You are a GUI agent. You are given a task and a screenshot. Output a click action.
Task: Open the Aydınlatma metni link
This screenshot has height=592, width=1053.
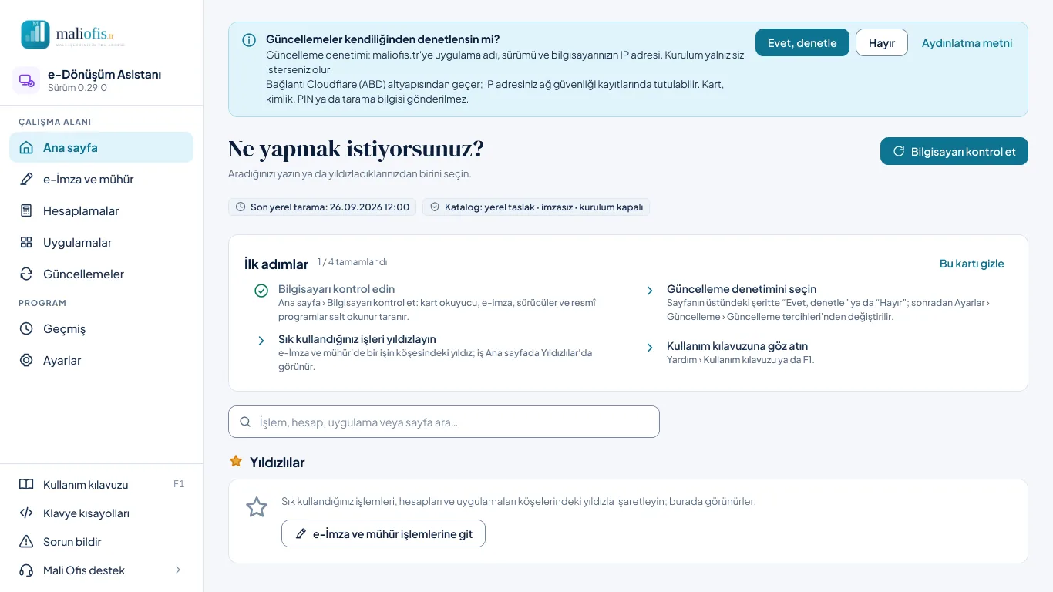[967, 43]
